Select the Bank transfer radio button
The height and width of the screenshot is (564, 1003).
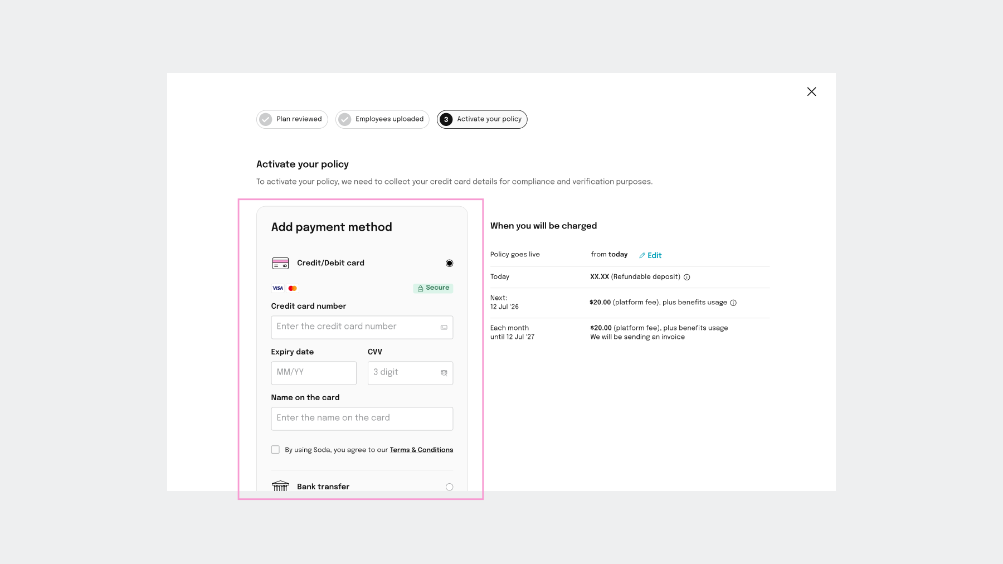pyautogui.click(x=449, y=487)
